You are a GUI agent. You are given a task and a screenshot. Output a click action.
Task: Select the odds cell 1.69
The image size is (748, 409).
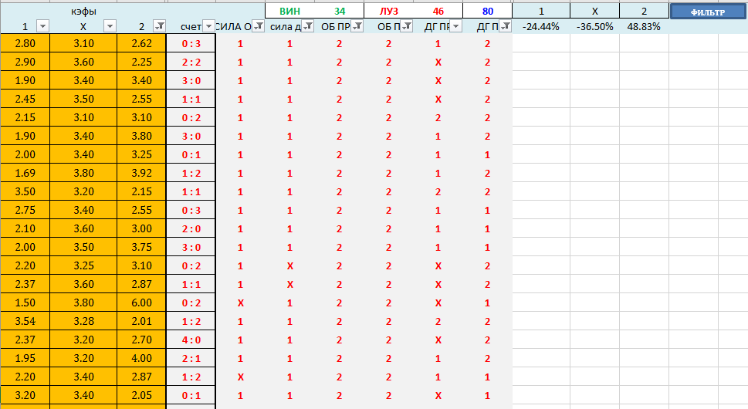pos(25,173)
